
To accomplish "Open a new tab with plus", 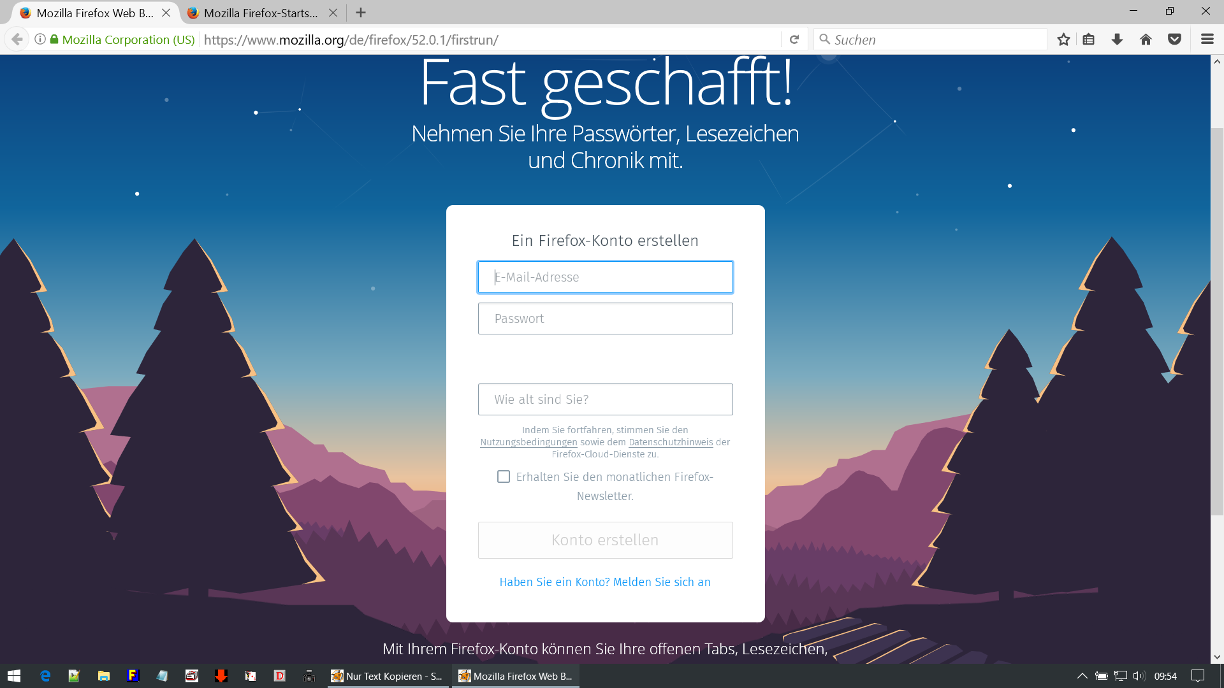I will (361, 13).
